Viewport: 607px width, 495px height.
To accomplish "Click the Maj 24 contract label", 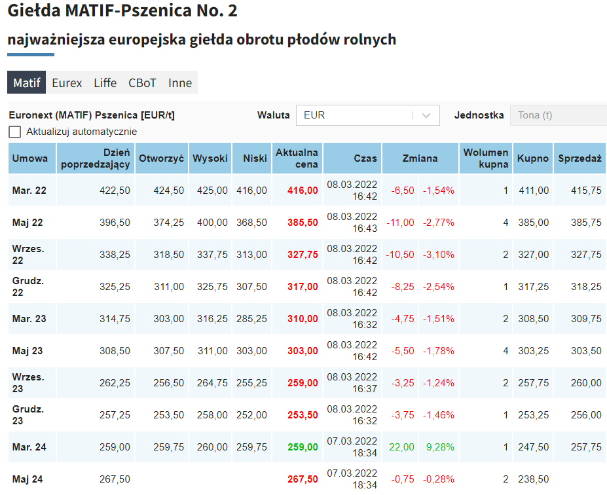I will click(x=28, y=479).
